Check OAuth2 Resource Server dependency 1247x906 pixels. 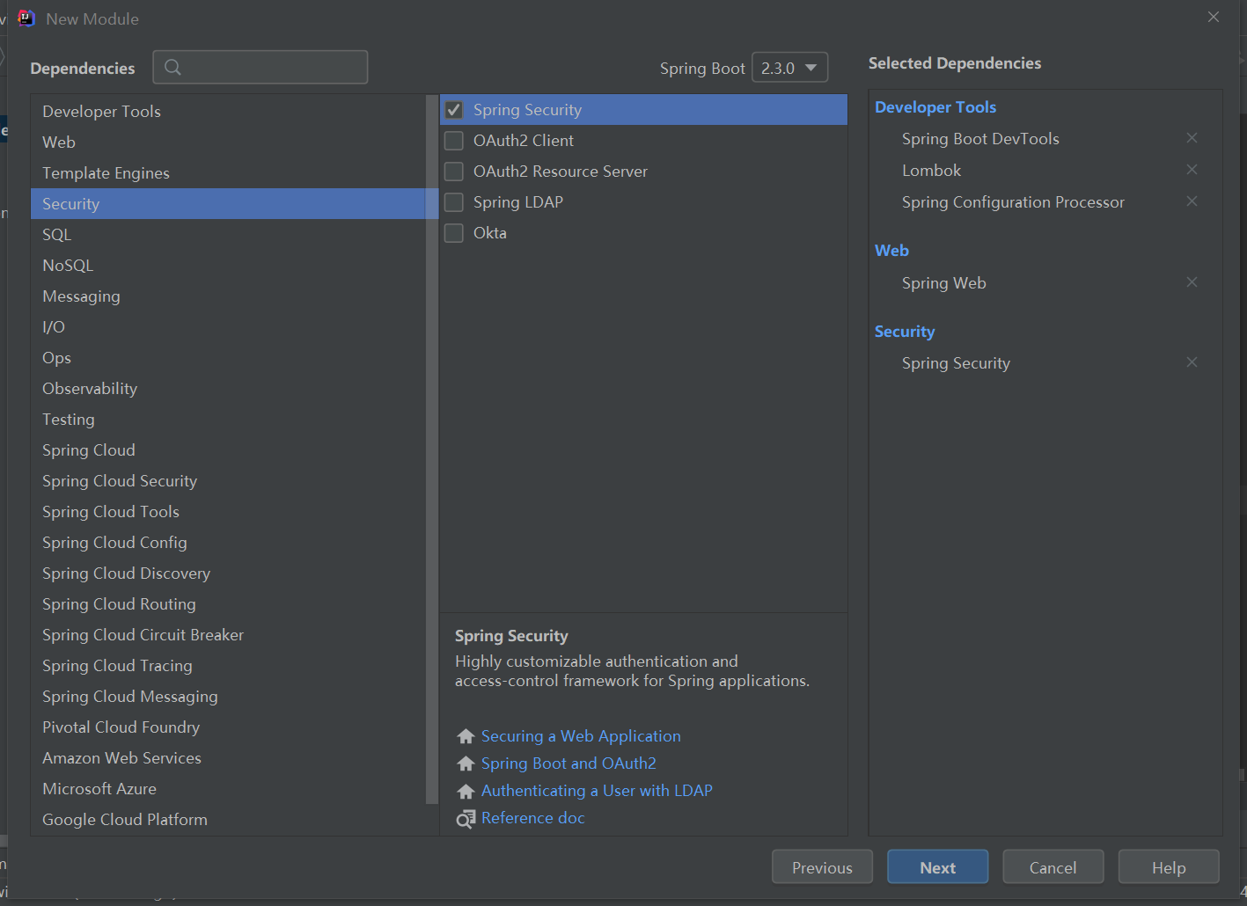click(454, 172)
